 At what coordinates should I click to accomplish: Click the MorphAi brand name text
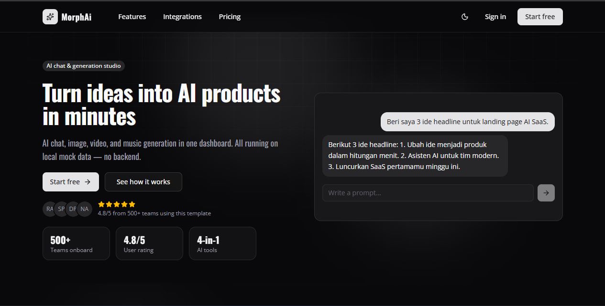pos(77,17)
